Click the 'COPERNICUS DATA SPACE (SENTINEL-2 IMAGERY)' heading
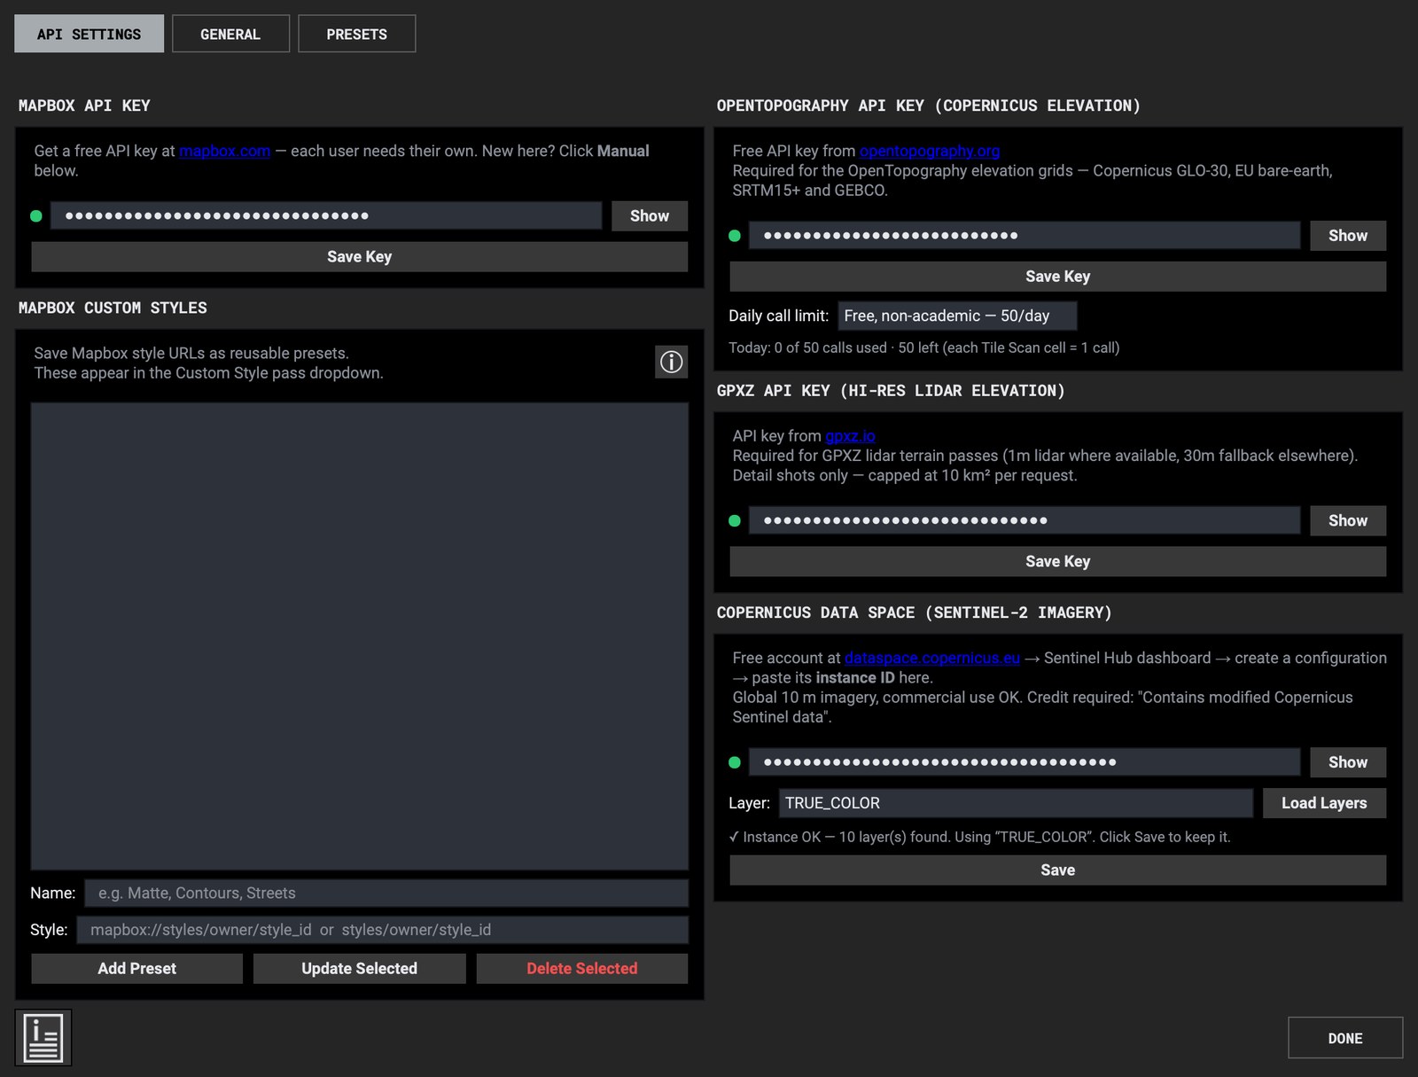Image resolution: width=1418 pixels, height=1077 pixels. pyautogui.click(x=914, y=613)
